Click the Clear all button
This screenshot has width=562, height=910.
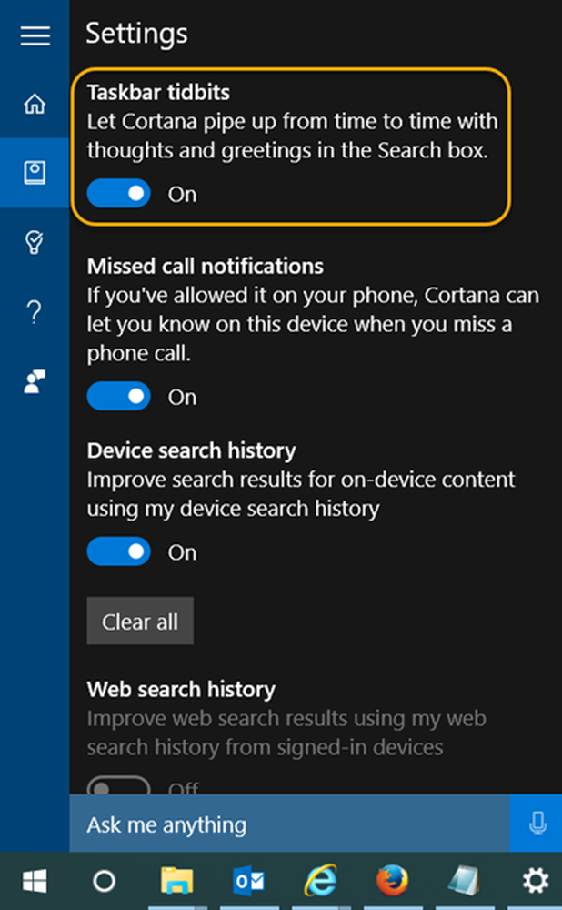click(x=140, y=621)
